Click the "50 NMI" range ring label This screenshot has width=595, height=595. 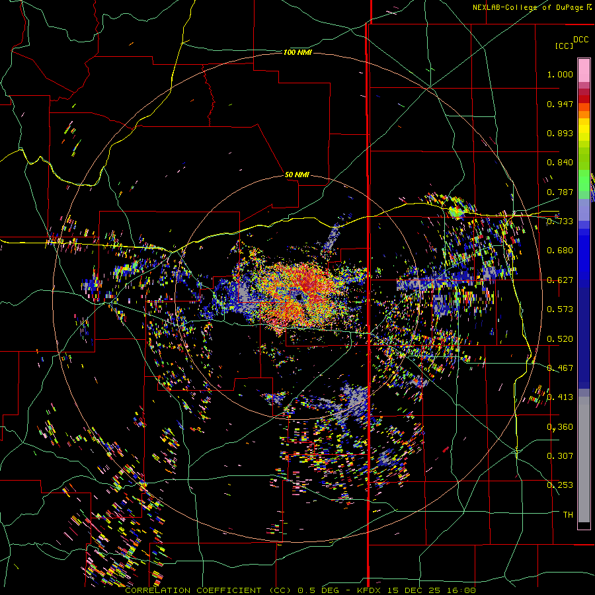[x=297, y=175]
